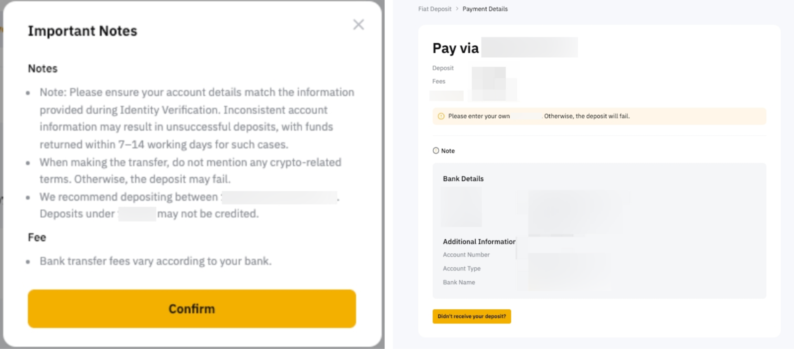Image resolution: width=794 pixels, height=349 pixels.
Task: Click the crypto-related terms warning bullet
Action: coord(190,170)
